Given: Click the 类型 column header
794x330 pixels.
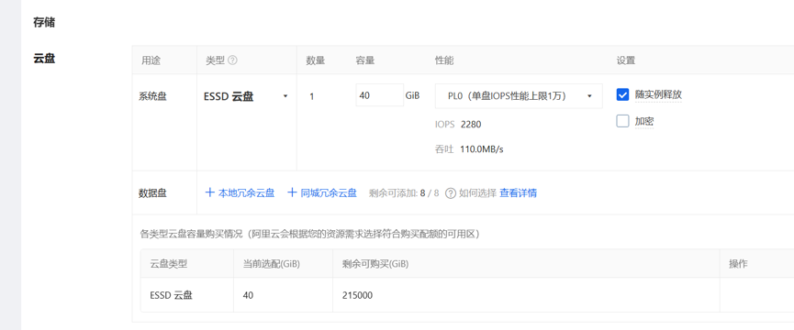Looking at the screenshot, I should click(x=215, y=60).
